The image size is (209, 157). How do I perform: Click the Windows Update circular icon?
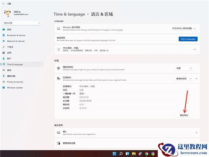pos(3,87)
